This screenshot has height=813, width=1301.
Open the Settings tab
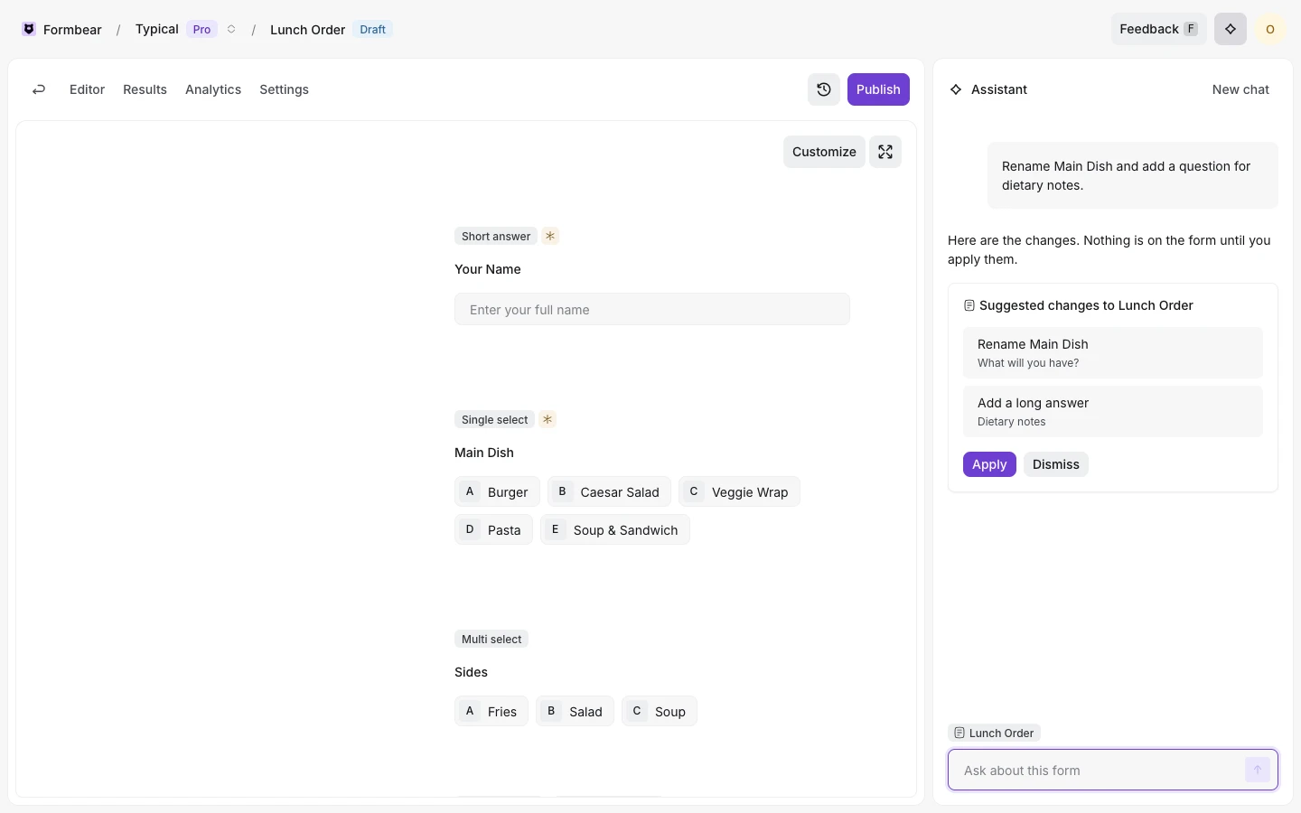tap(284, 89)
